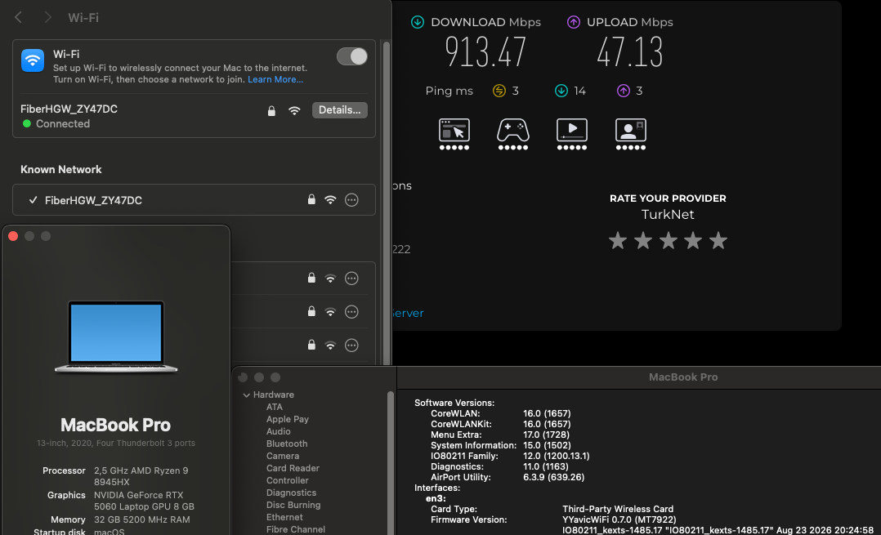Viewport: 881px width, 535px height.
Task: Select Card Reader in System Information sidebar
Action: tap(293, 468)
